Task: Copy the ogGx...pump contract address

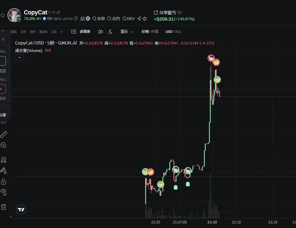Action: 76,19
